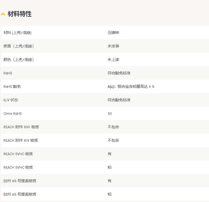Select 加州 65 号提案物质 label valued 有
Image resolution: width=209 pixels, height=202 pixels.
click(20, 181)
